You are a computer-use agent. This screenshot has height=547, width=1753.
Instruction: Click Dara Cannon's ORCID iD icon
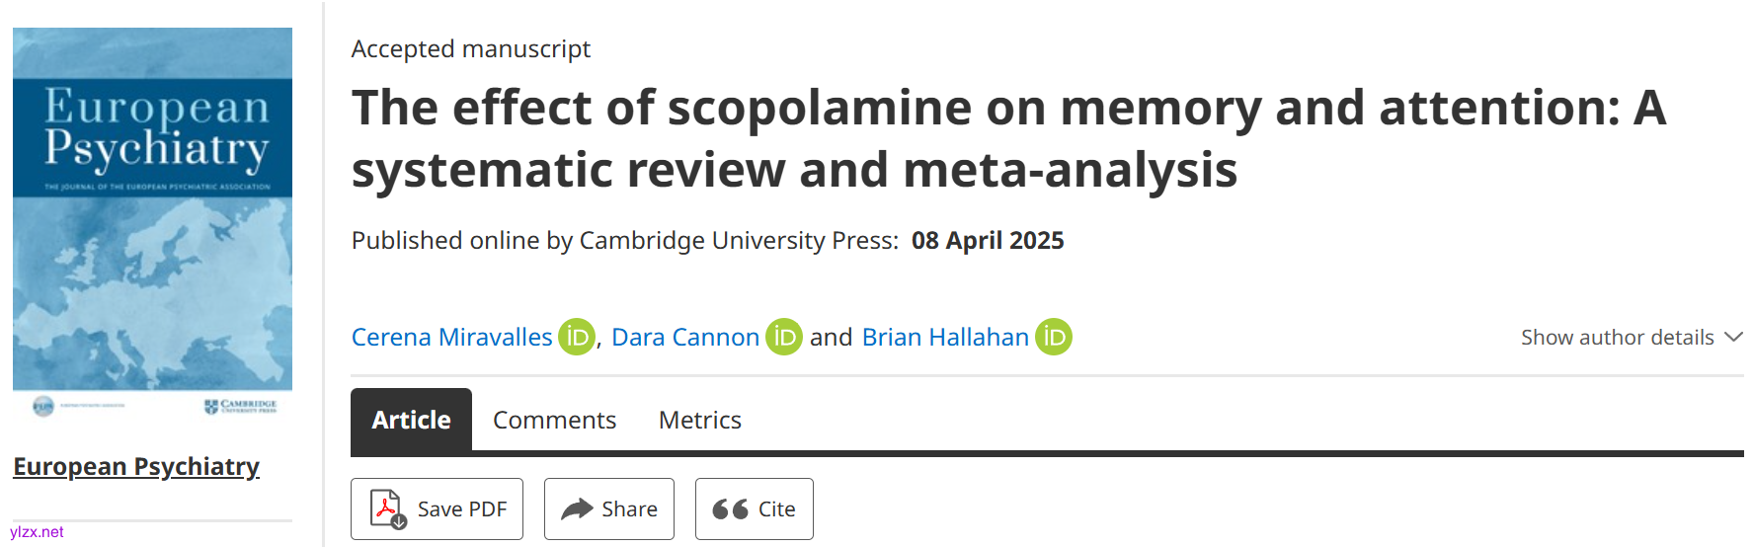(x=784, y=337)
